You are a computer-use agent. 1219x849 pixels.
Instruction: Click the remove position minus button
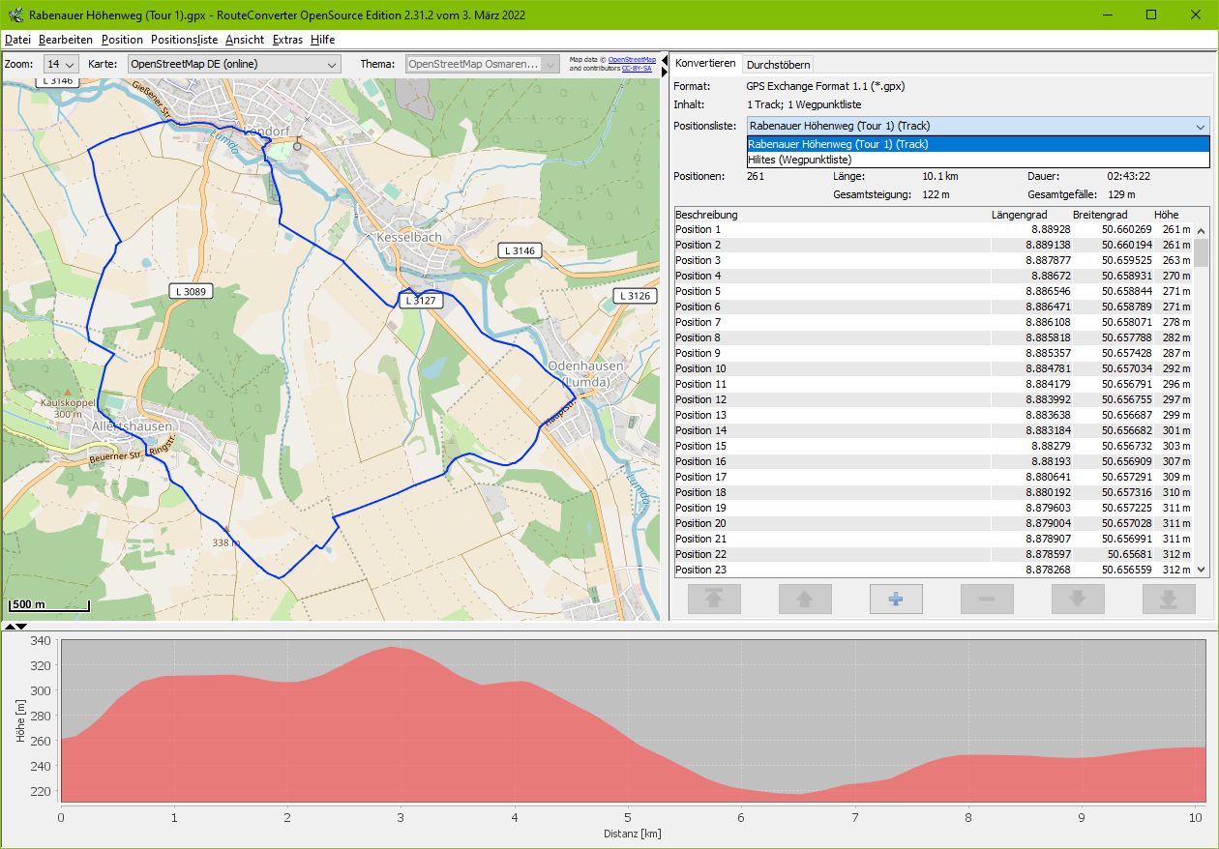point(987,600)
